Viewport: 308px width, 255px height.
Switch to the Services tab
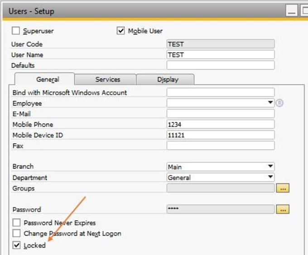tap(107, 79)
